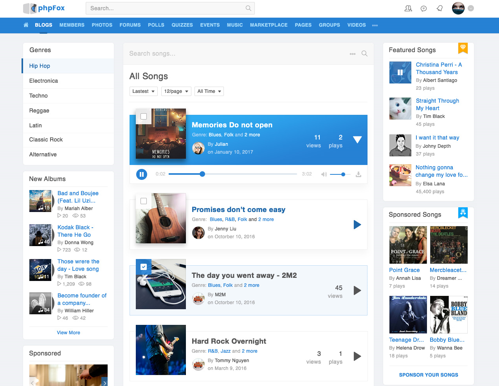
Task: Check the checkbox on Memories Do not open
Action: coord(144,116)
